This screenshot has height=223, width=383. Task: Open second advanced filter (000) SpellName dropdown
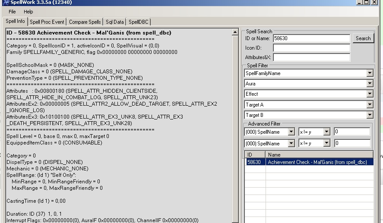291,143
